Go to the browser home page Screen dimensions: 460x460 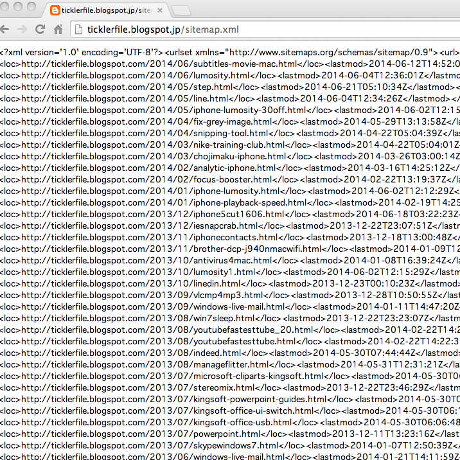point(58,30)
